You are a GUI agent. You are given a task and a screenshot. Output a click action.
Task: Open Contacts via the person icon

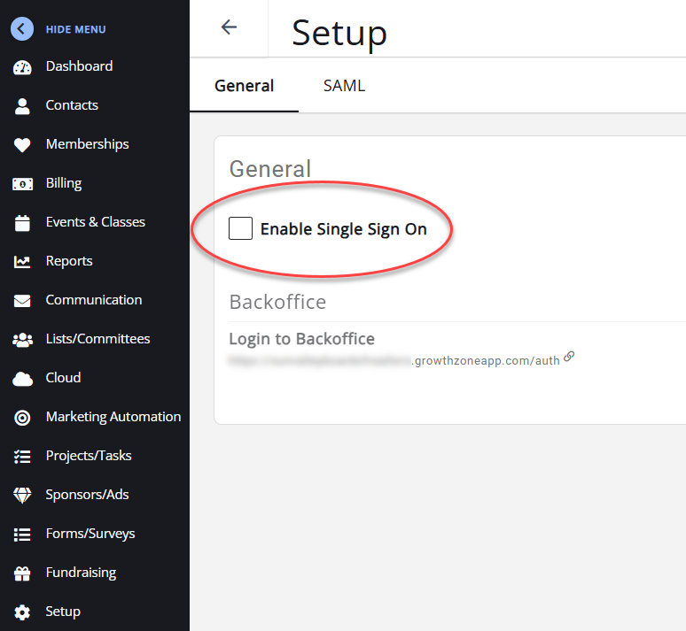(23, 106)
